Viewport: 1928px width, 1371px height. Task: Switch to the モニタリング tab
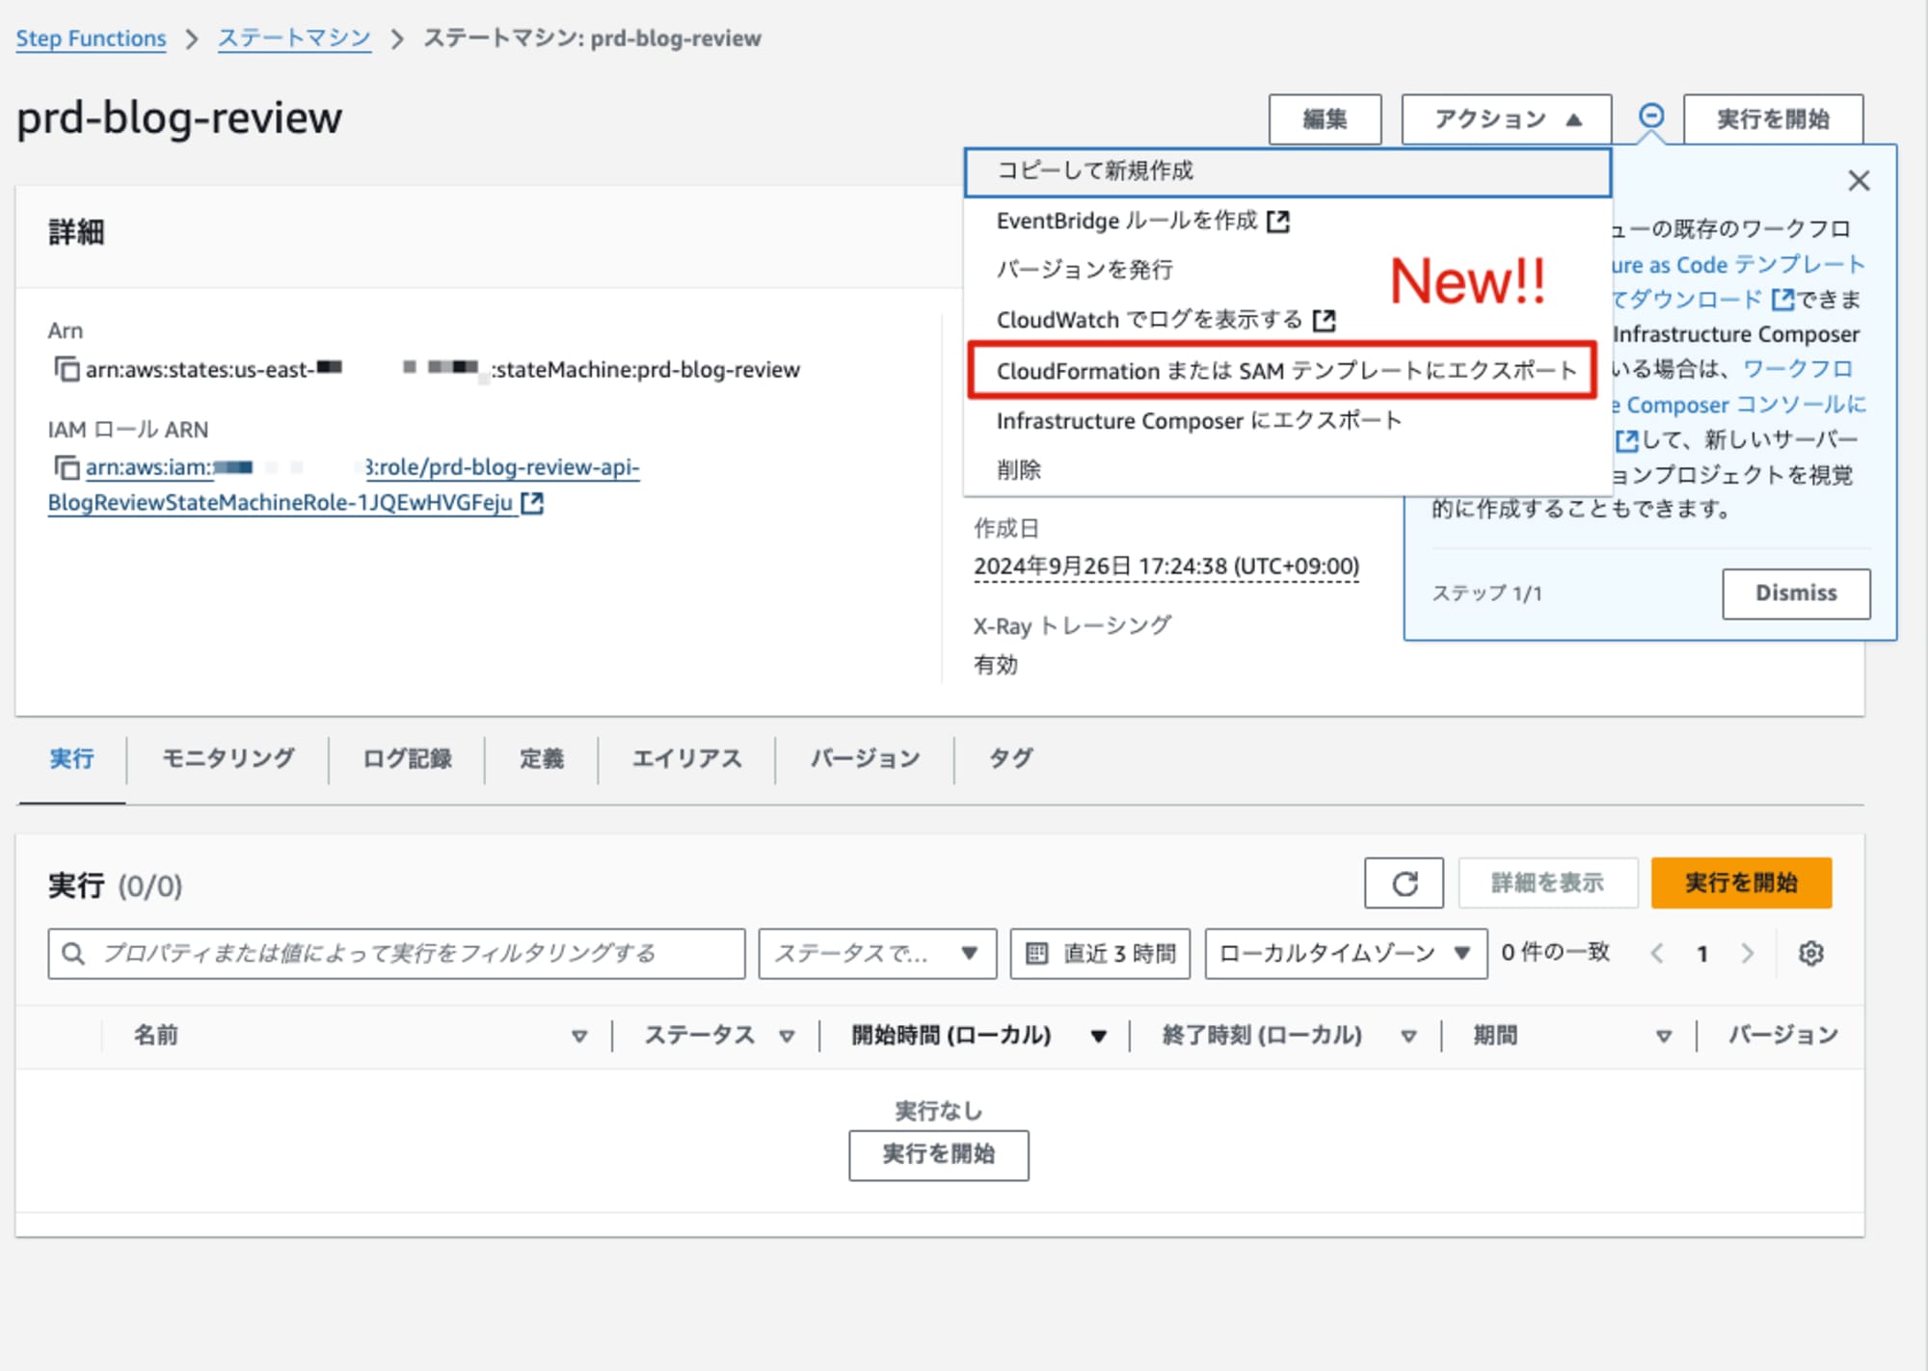228,759
